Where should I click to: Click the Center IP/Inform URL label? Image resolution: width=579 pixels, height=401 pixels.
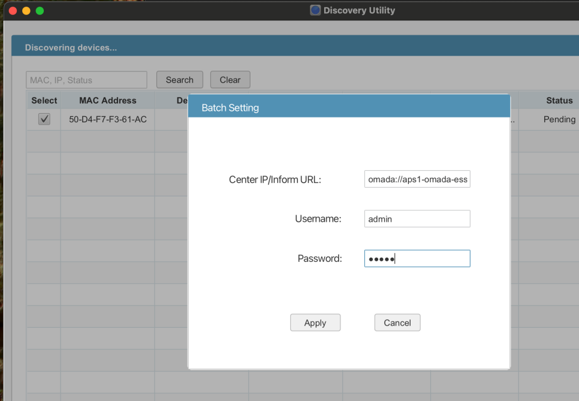275,179
